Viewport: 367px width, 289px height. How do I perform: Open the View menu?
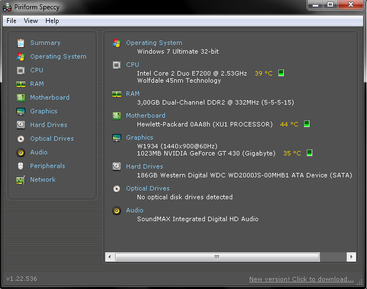click(31, 21)
